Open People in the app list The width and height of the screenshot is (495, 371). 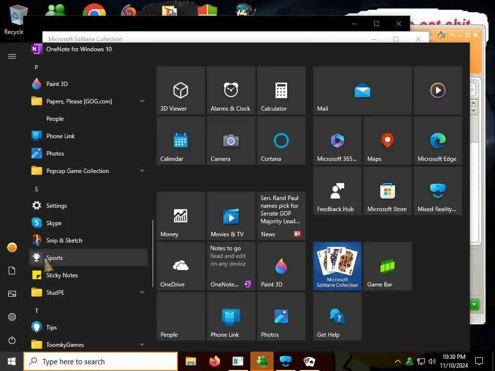[88, 119]
